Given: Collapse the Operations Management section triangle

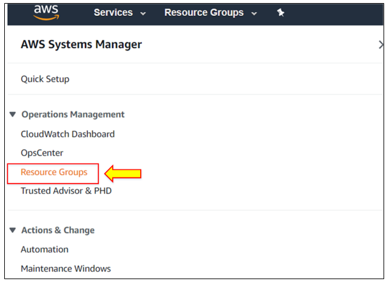Looking at the screenshot, I should [x=13, y=114].
